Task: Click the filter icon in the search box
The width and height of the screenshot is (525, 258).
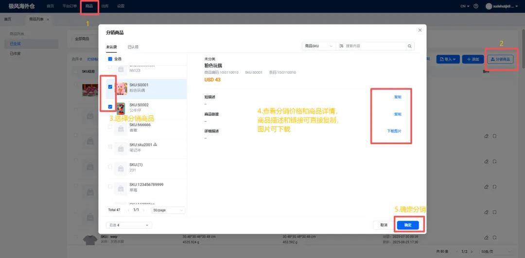Action: (341, 46)
